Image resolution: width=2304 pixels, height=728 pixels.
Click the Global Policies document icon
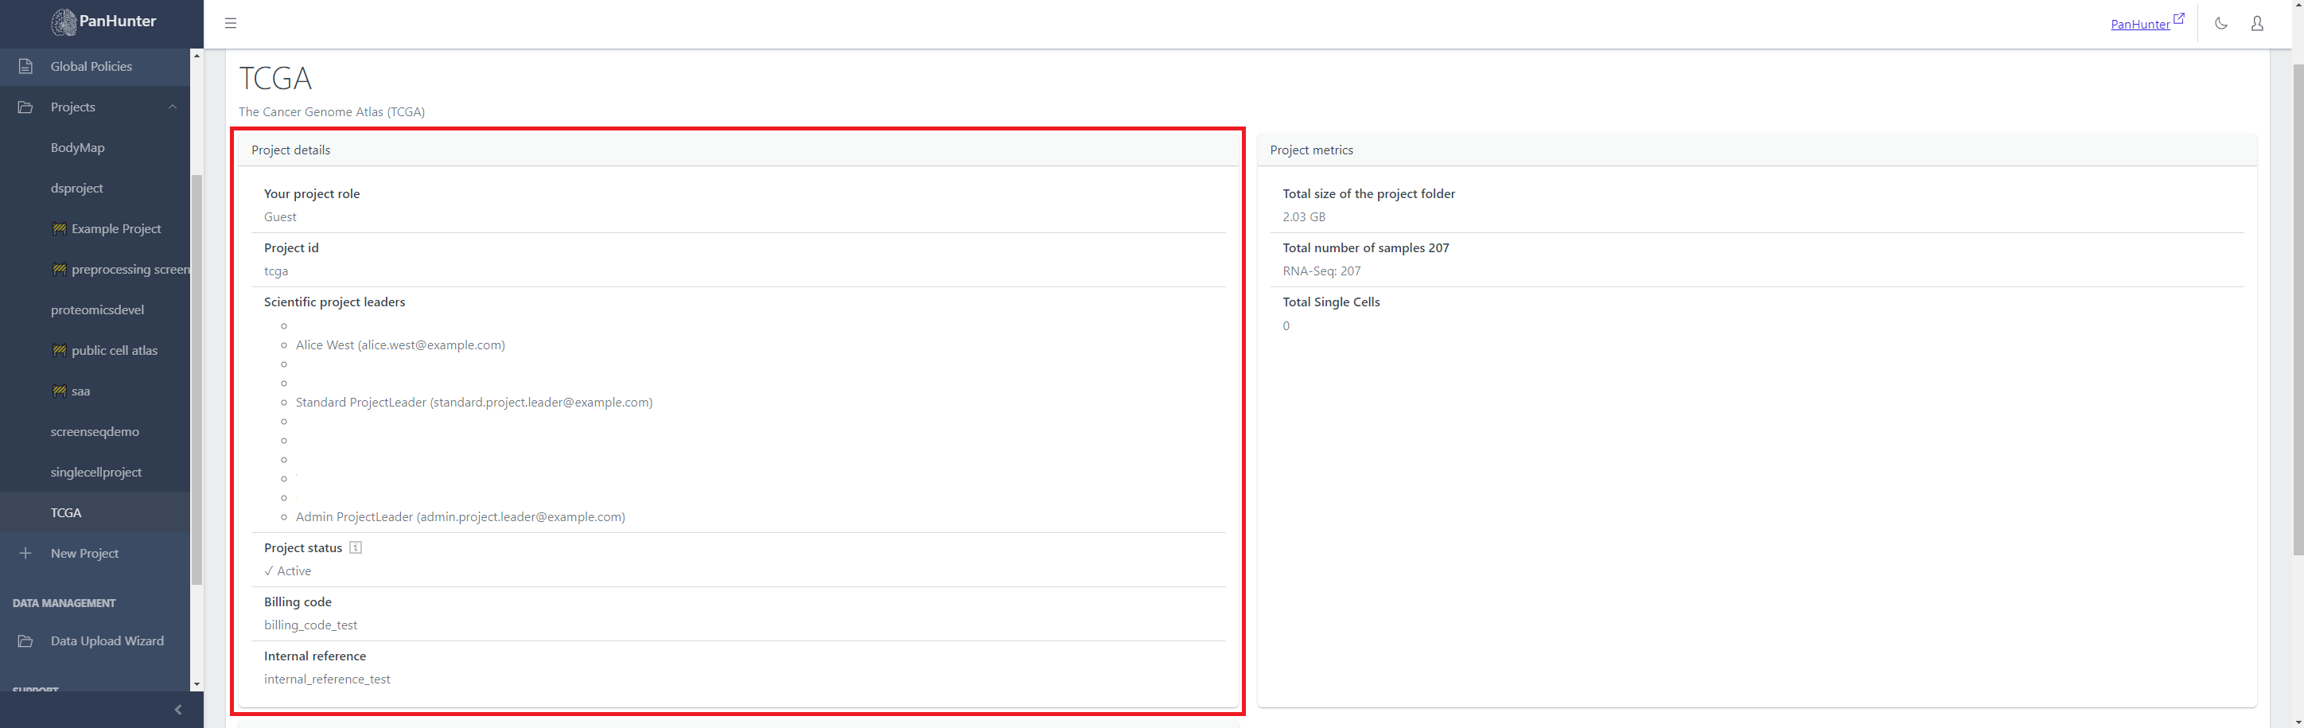(x=25, y=66)
